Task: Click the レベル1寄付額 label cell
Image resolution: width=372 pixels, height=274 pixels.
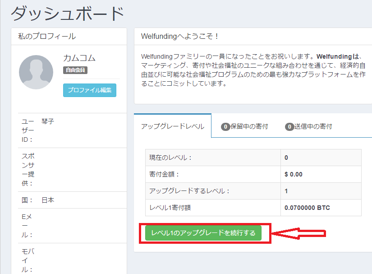Action: [x=213, y=208]
